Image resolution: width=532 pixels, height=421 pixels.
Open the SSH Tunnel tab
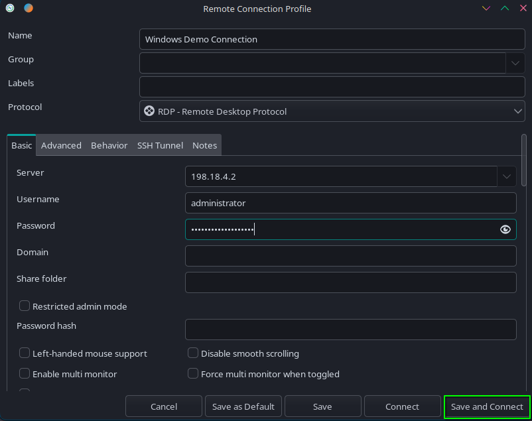point(160,145)
